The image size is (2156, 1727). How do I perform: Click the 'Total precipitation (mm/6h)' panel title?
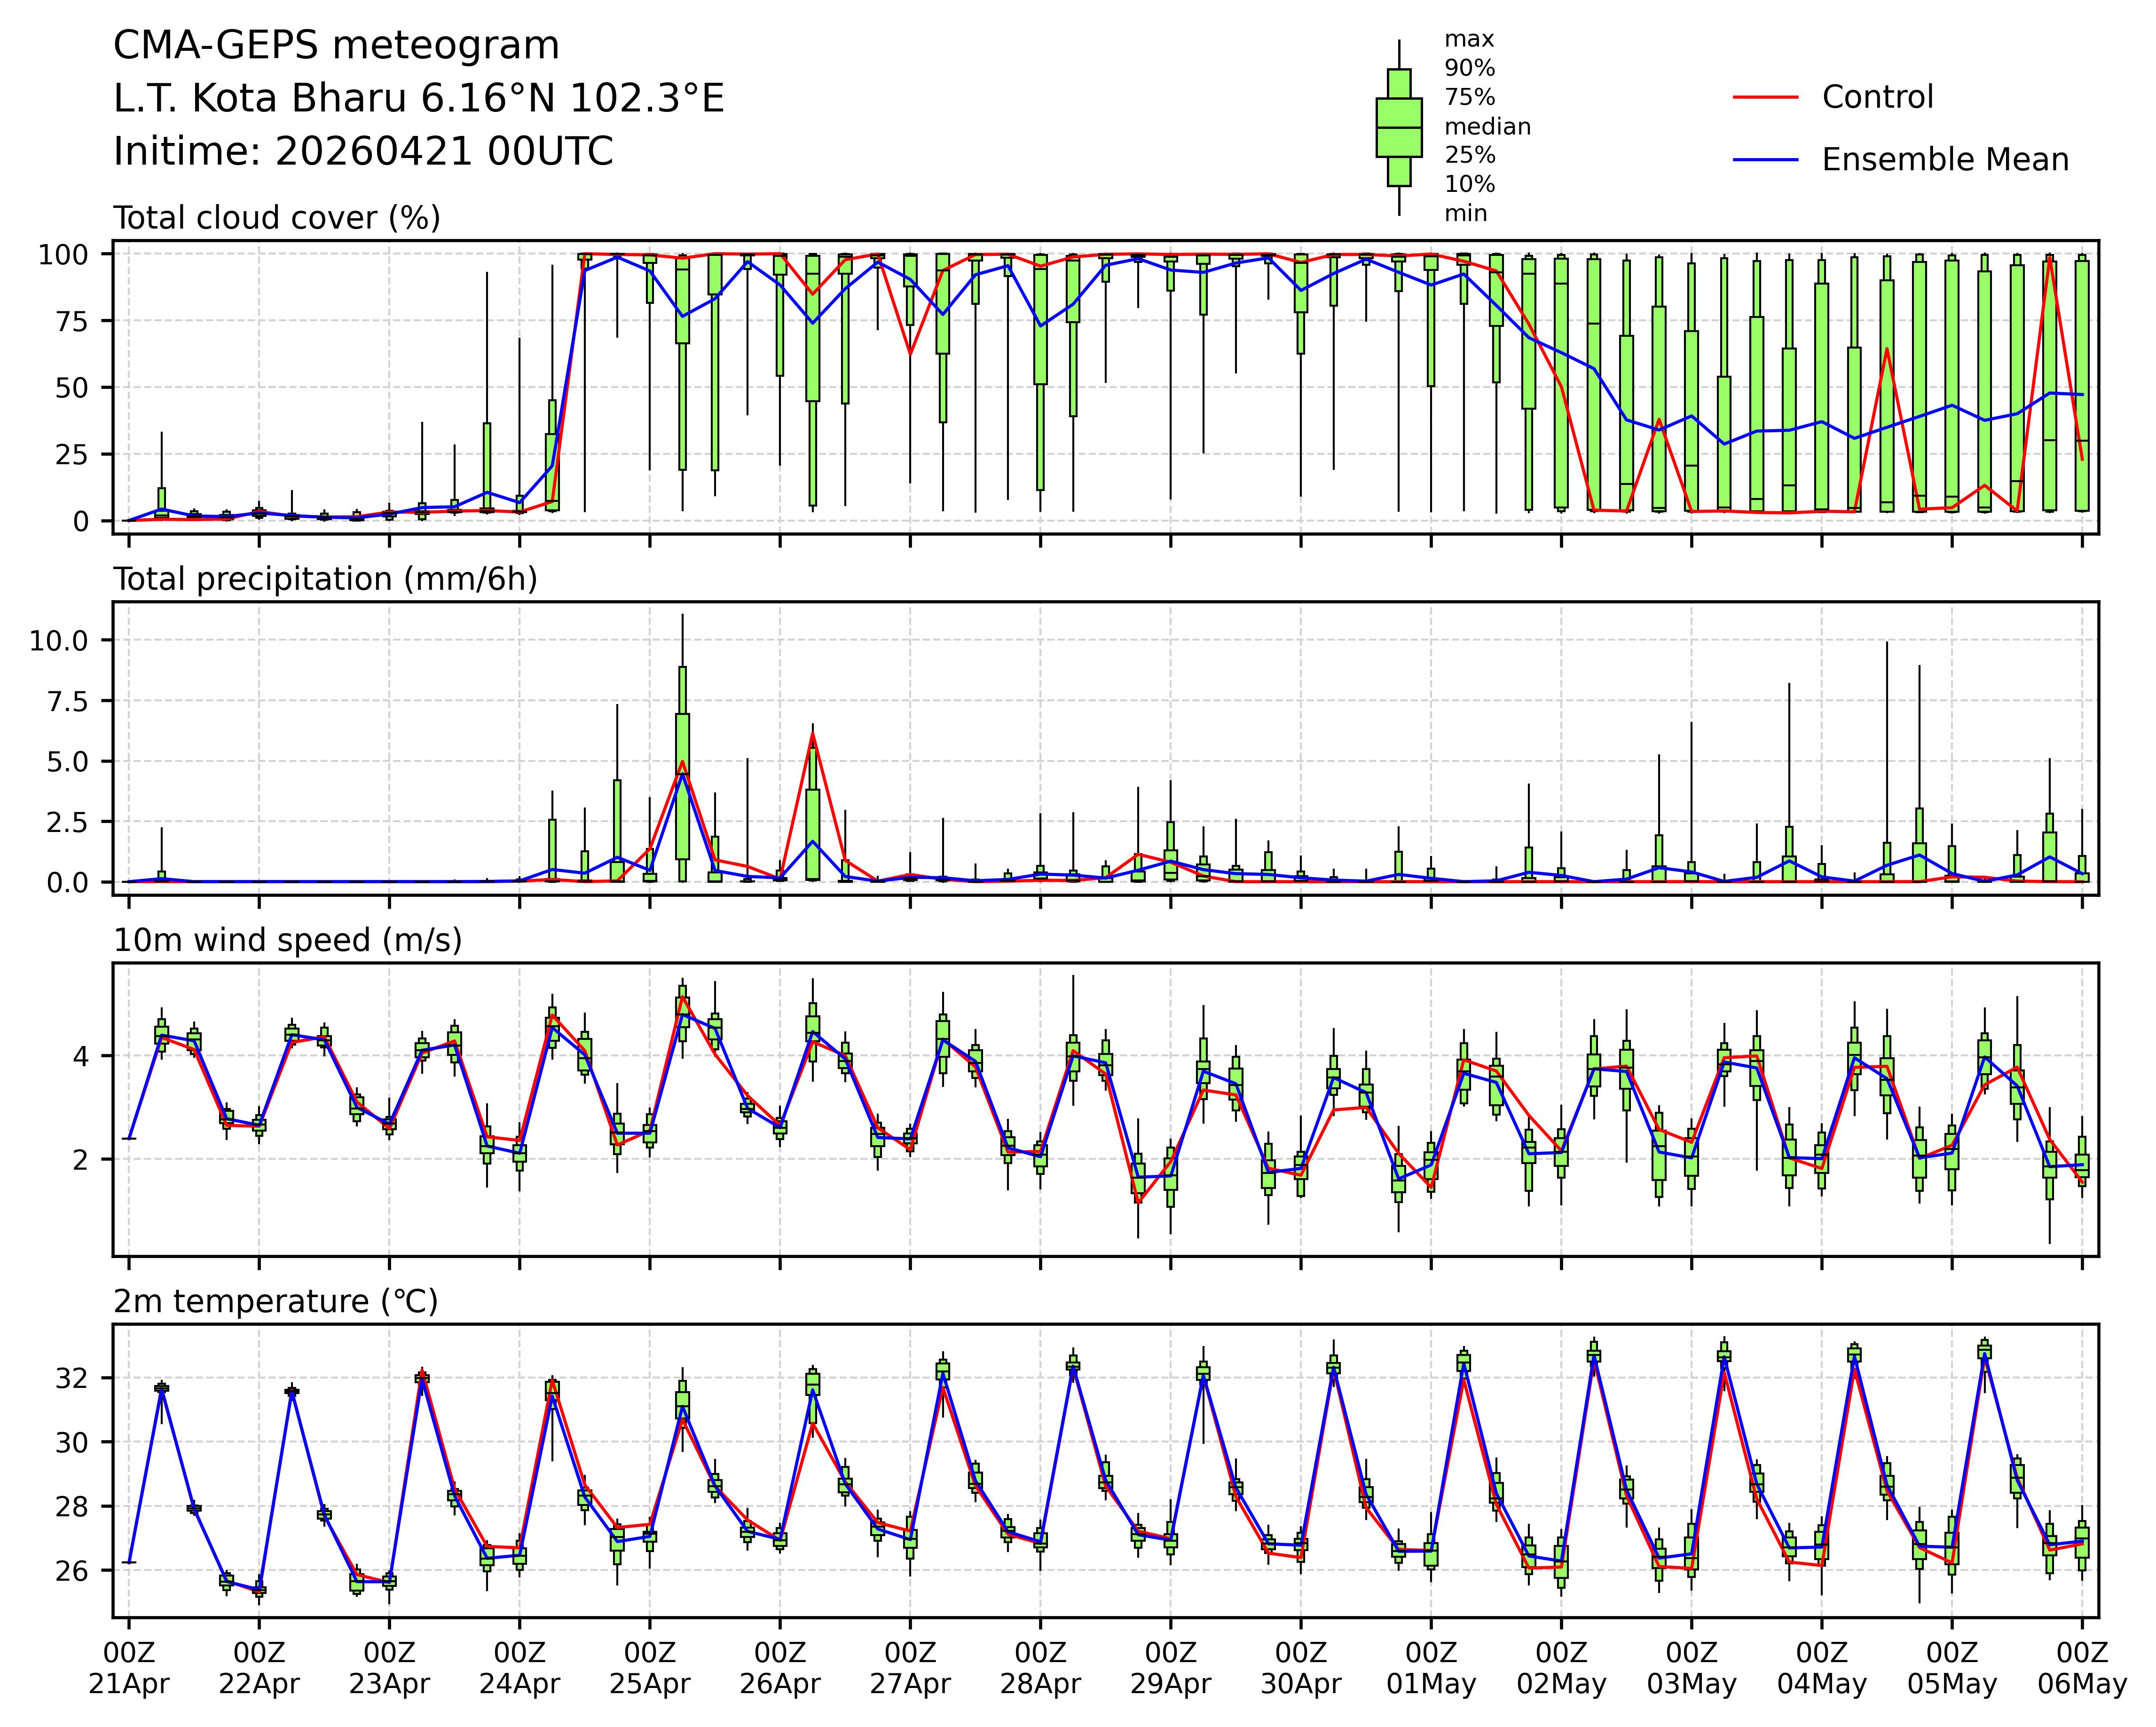[325, 579]
